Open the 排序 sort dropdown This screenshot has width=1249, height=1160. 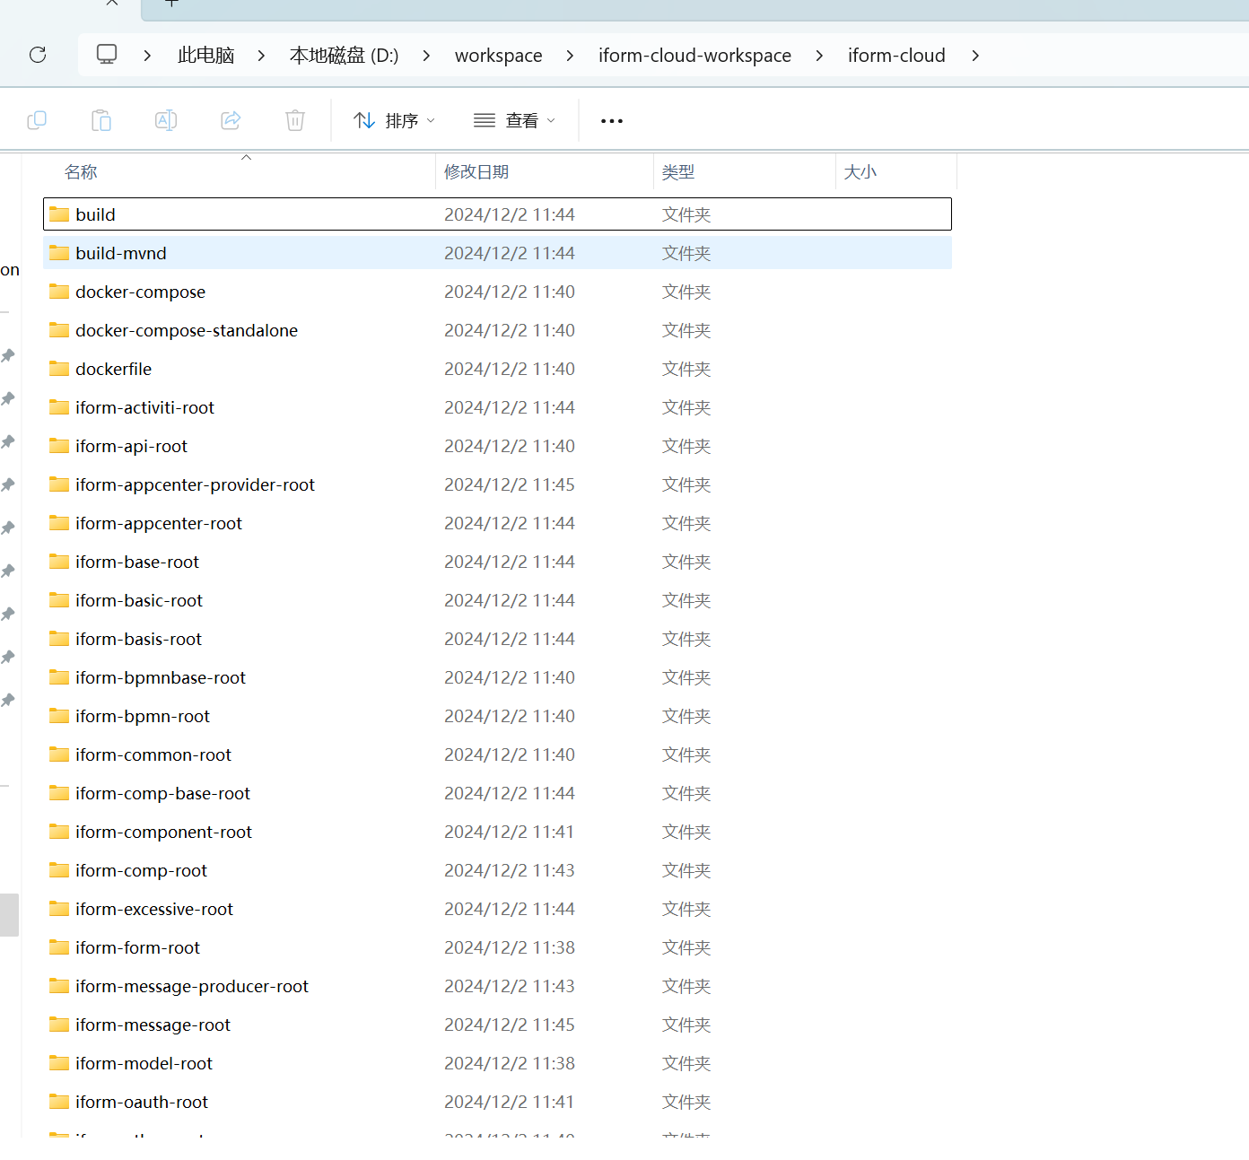click(394, 120)
